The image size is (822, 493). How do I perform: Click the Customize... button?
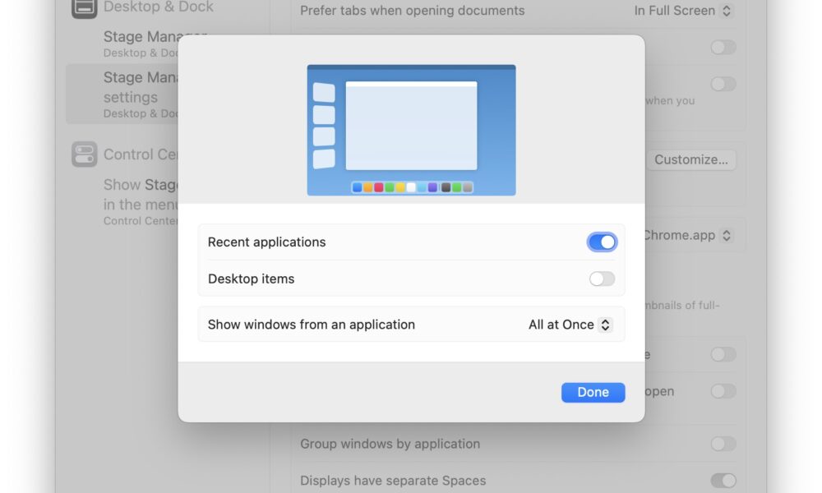[691, 159]
